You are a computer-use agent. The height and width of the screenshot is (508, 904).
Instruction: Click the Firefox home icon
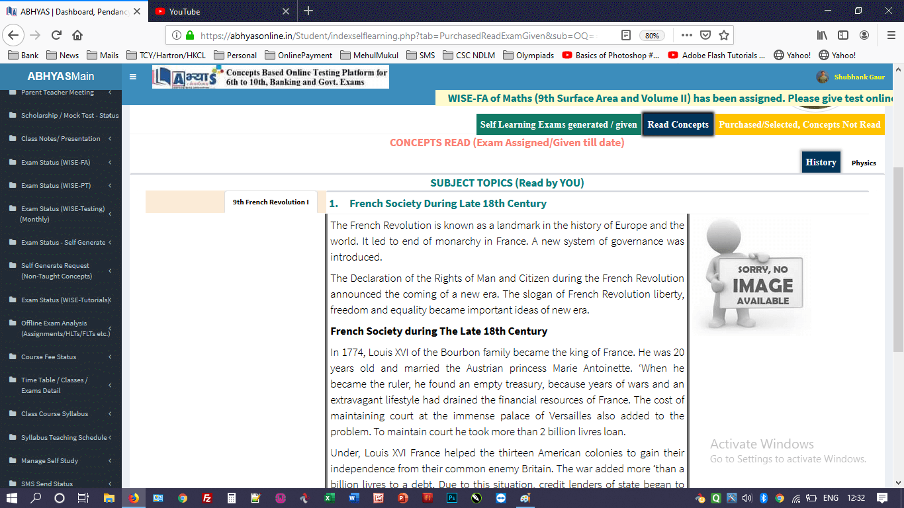77,35
